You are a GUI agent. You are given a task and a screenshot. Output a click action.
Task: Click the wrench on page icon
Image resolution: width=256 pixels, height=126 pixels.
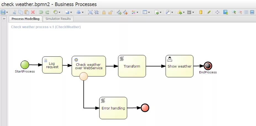(168, 12)
